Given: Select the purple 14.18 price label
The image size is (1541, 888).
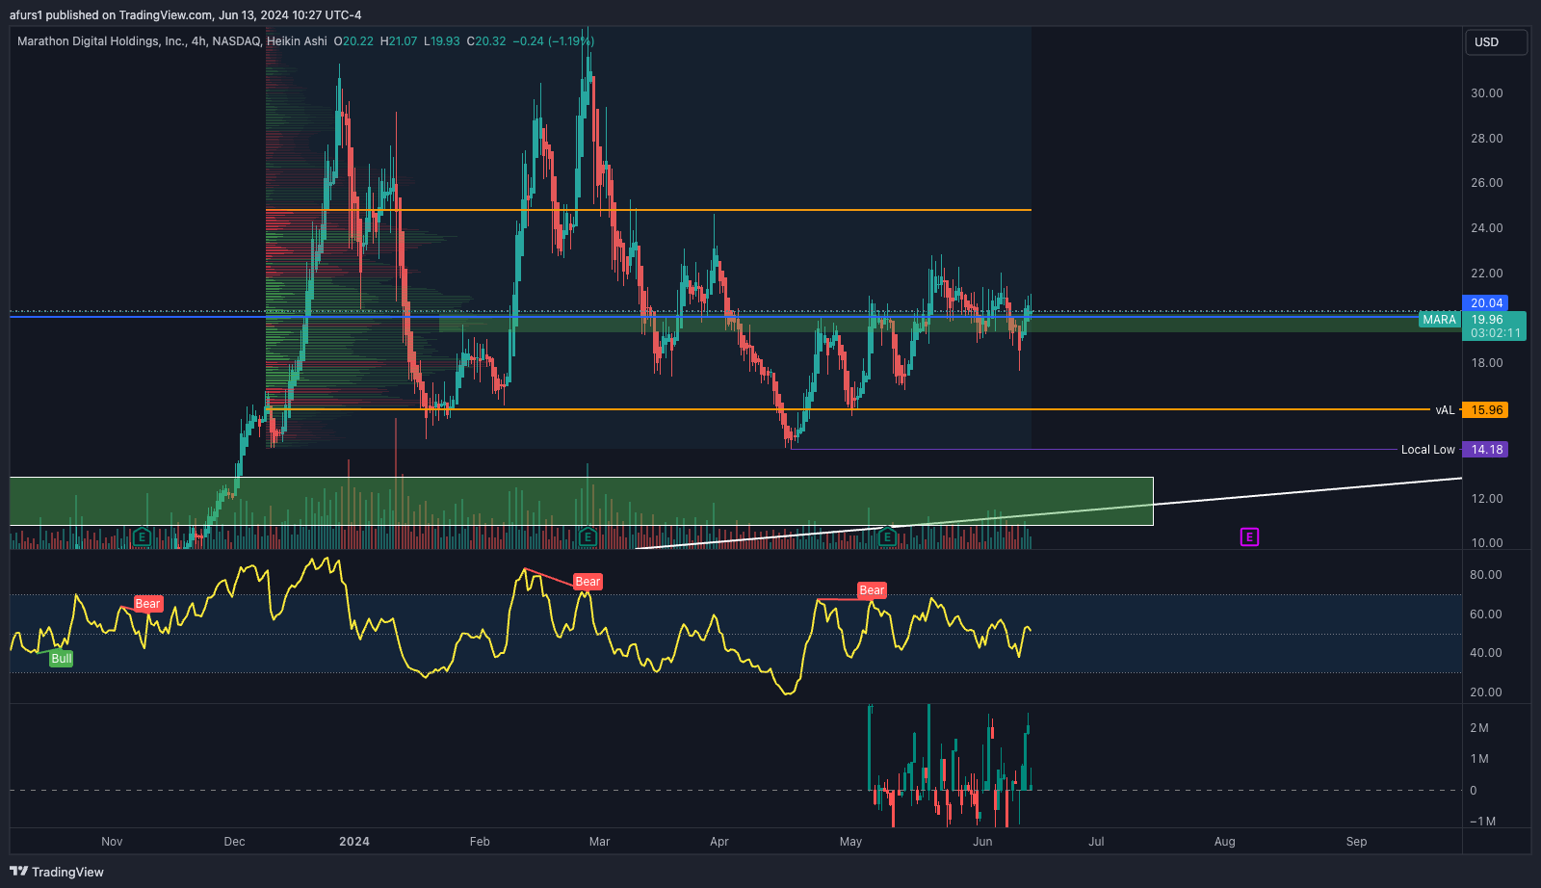Looking at the screenshot, I should coord(1484,450).
